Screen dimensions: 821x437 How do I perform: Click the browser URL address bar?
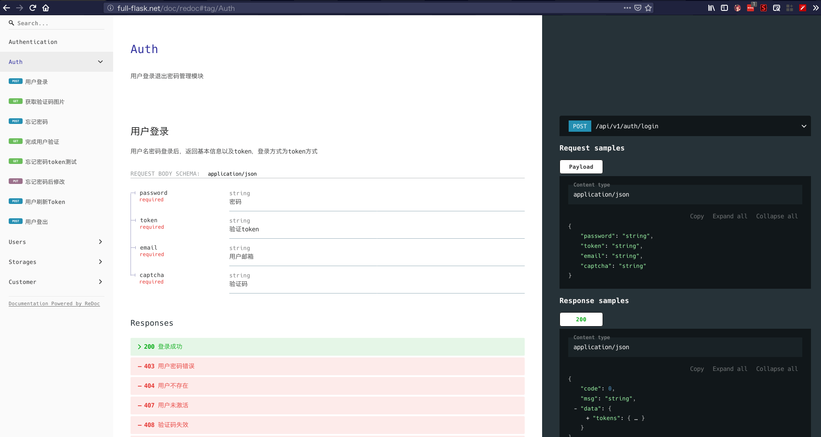coord(365,8)
